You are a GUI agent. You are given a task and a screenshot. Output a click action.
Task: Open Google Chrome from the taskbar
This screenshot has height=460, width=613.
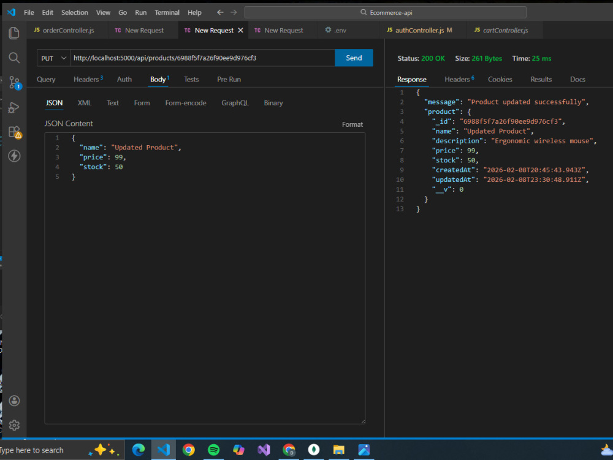(x=188, y=450)
